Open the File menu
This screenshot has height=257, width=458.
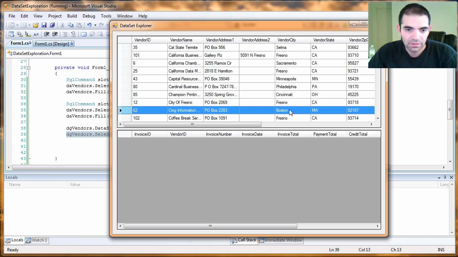click(x=12, y=16)
